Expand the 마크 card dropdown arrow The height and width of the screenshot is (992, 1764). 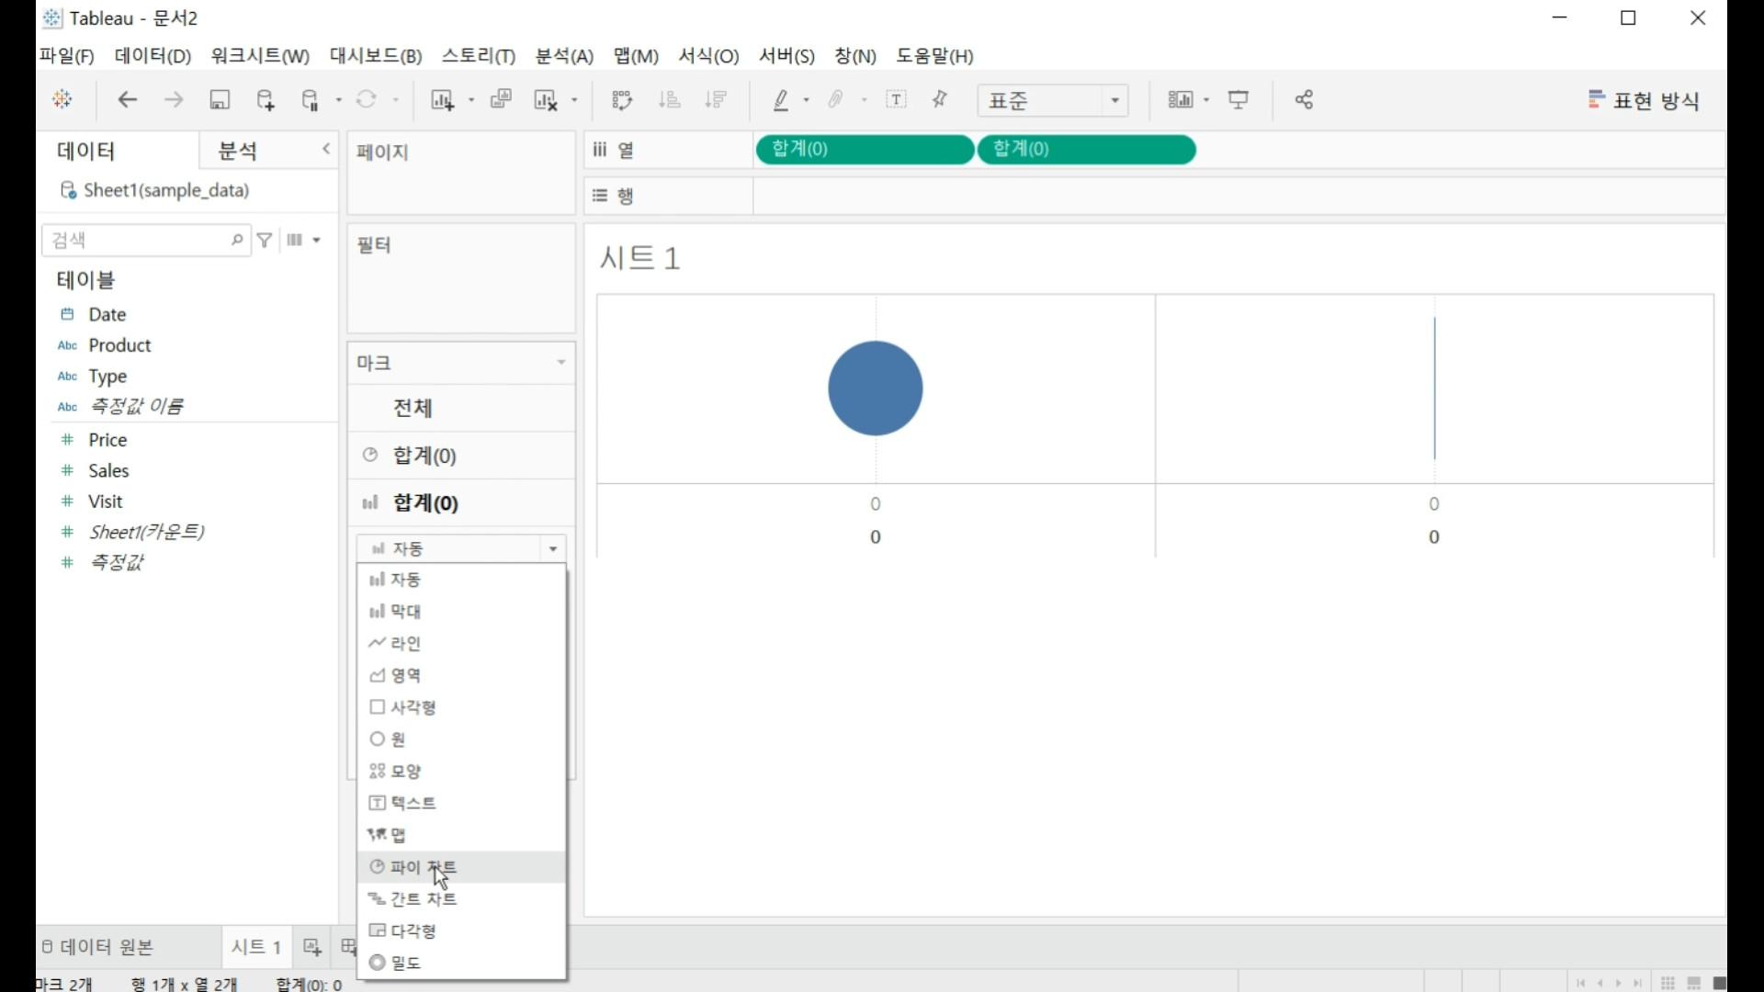560,363
